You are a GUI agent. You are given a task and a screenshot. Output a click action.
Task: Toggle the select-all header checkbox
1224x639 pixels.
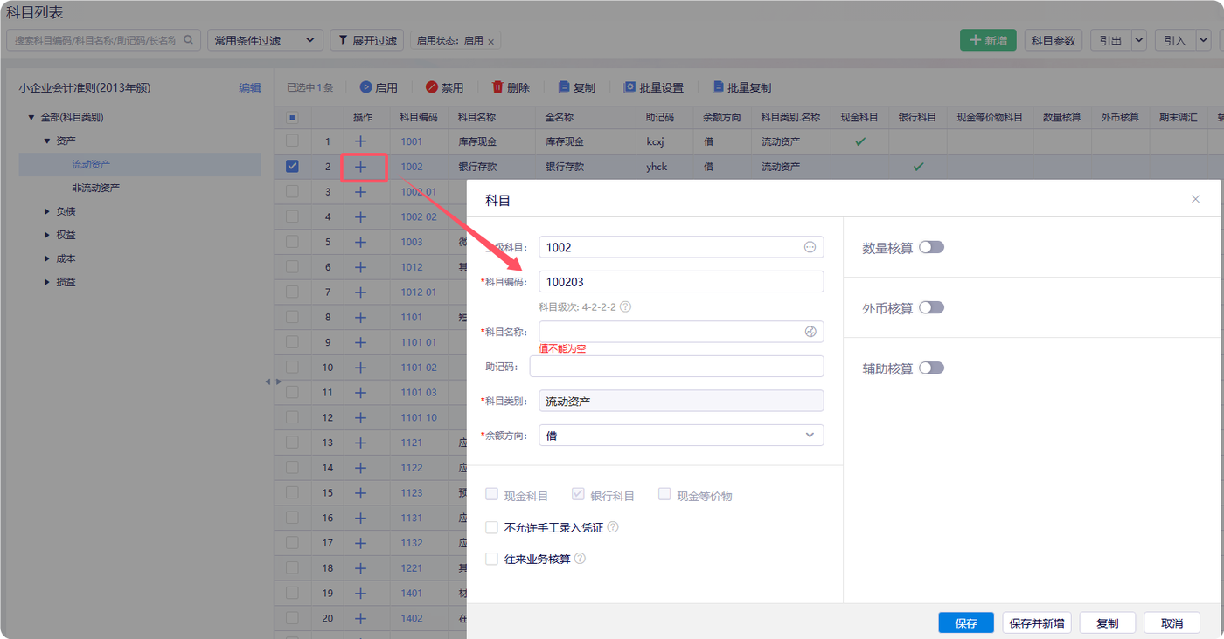point(292,117)
